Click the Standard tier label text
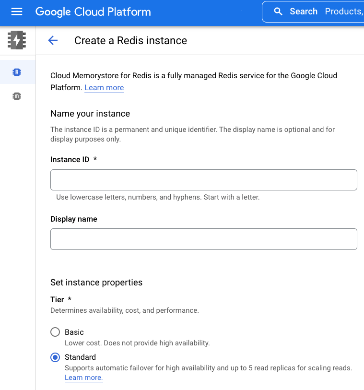This screenshot has width=364, height=390. (x=80, y=357)
